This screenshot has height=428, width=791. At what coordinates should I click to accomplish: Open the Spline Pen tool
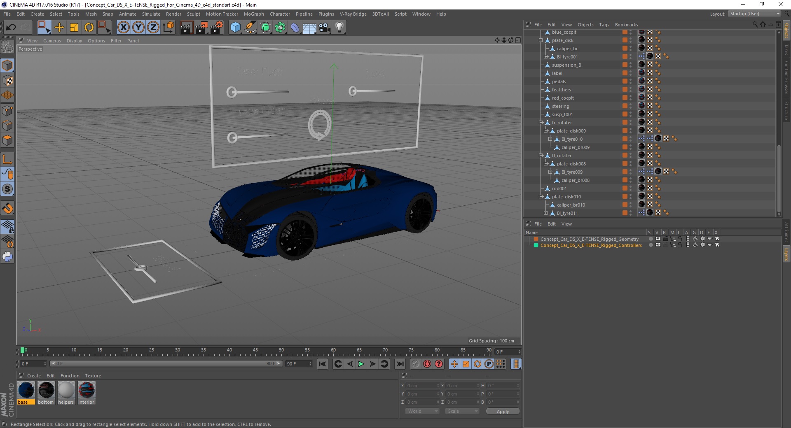point(250,28)
